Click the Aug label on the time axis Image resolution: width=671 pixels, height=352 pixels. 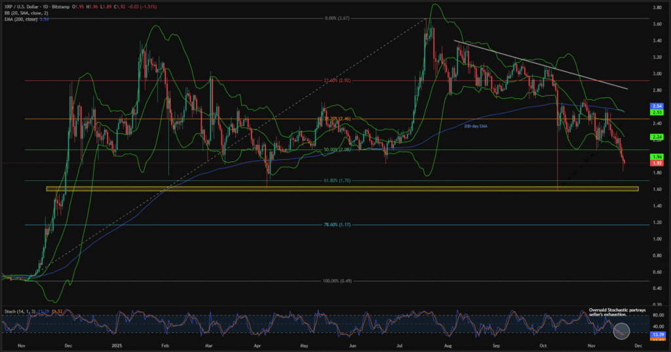(448, 345)
